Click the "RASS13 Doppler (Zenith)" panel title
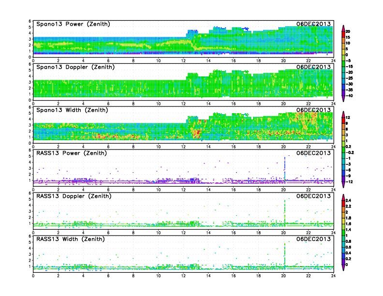The image size is (383, 296). click(x=74, y=196)
